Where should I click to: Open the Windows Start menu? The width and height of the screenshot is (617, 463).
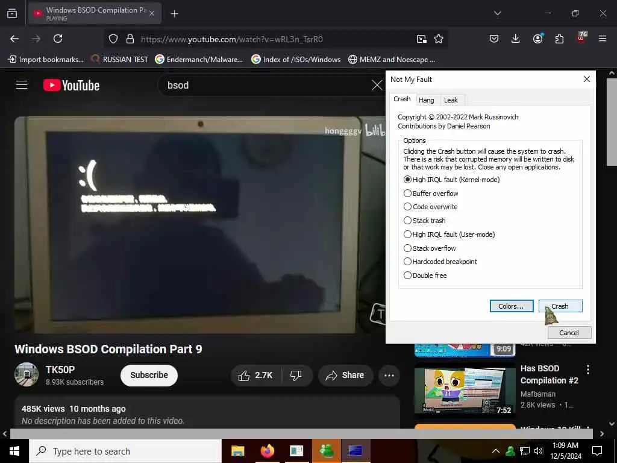tap(14, 451)
